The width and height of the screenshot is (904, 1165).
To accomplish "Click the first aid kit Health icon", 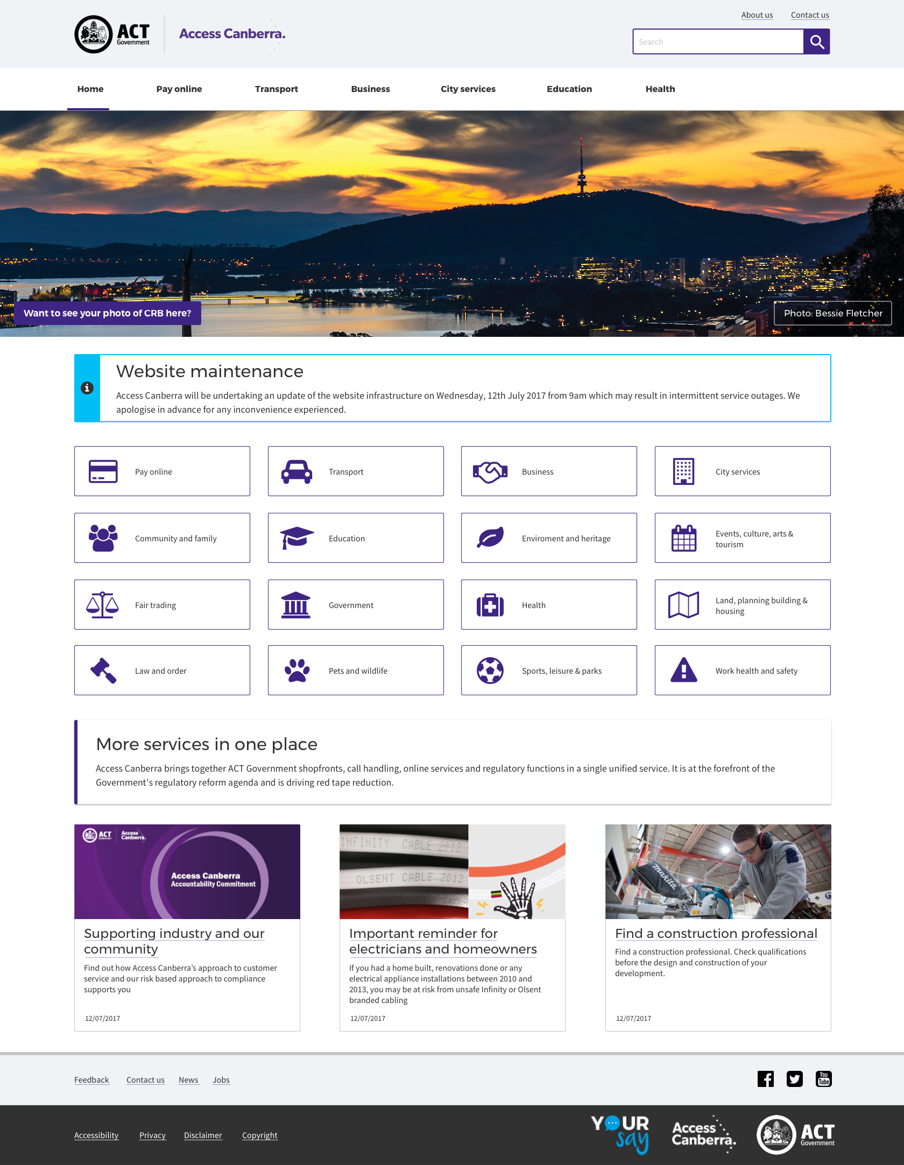I will pyautogui.click(x=490, y=605).
